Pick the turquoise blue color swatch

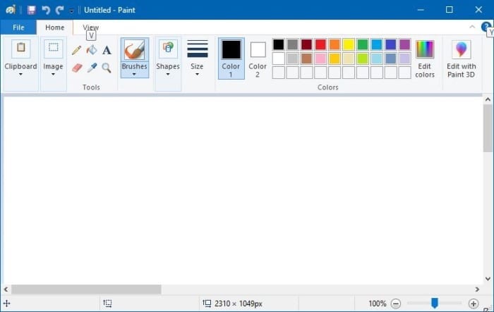376,44
